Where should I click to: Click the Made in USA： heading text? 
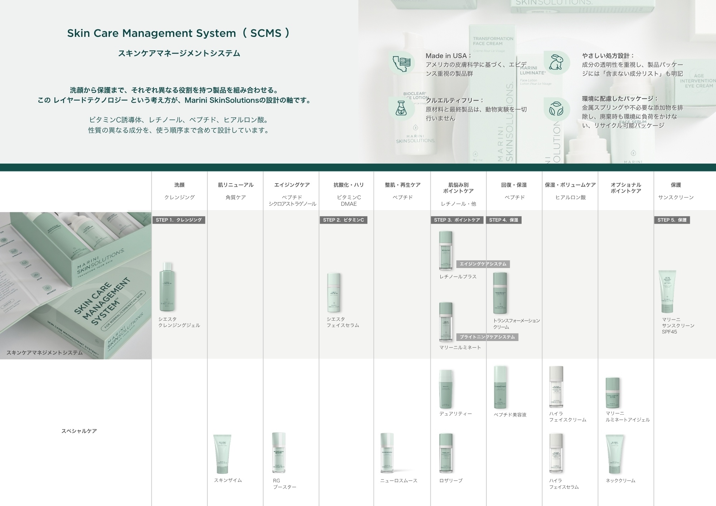point(449,56)
